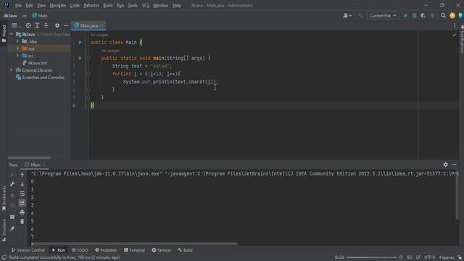Expand the src folder
464x261 pixels.
pyautogui.click(x=17, y=56)
